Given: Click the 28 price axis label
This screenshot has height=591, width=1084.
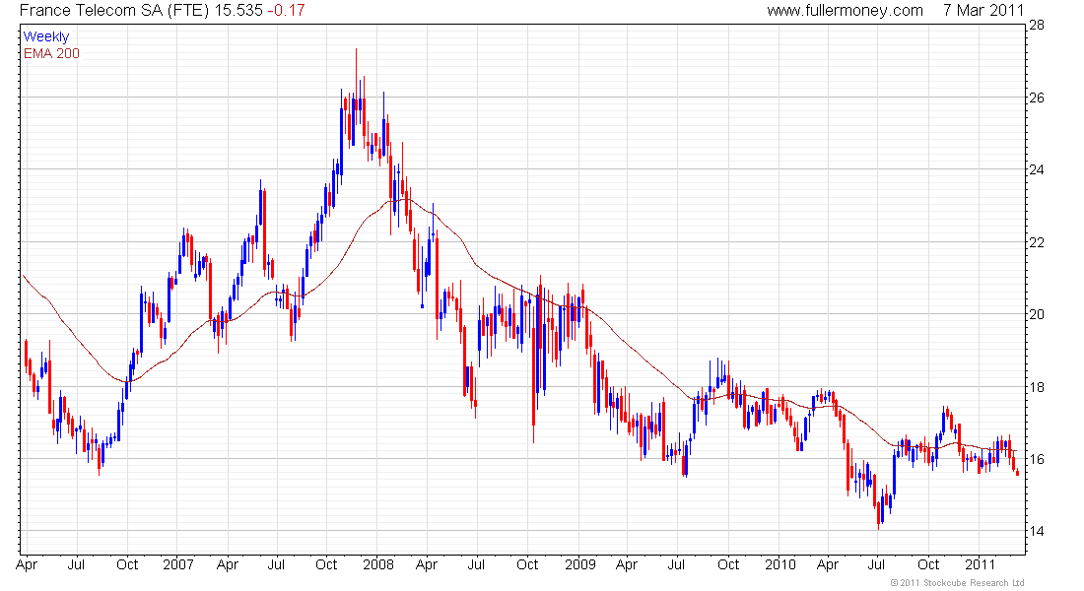Looking at the screenshot, I should 1038,26.
